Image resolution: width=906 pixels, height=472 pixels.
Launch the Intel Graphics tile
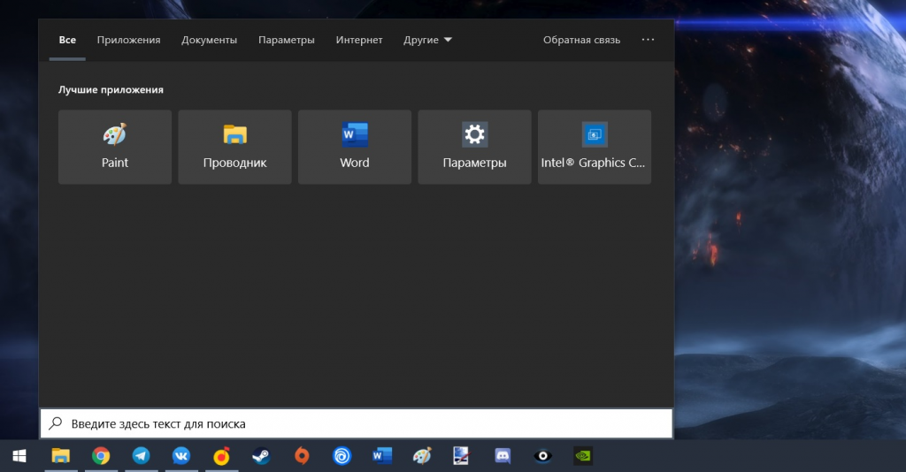point(594,147)
